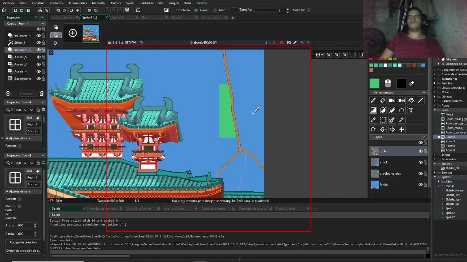Select the secondary black color swatch
The height and width of the screenshot is (262, 467).
(401, 83)
